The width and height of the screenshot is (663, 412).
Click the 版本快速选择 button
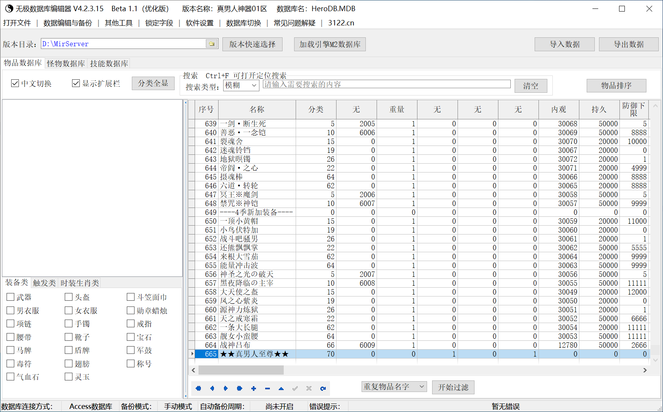pos(252,44)
